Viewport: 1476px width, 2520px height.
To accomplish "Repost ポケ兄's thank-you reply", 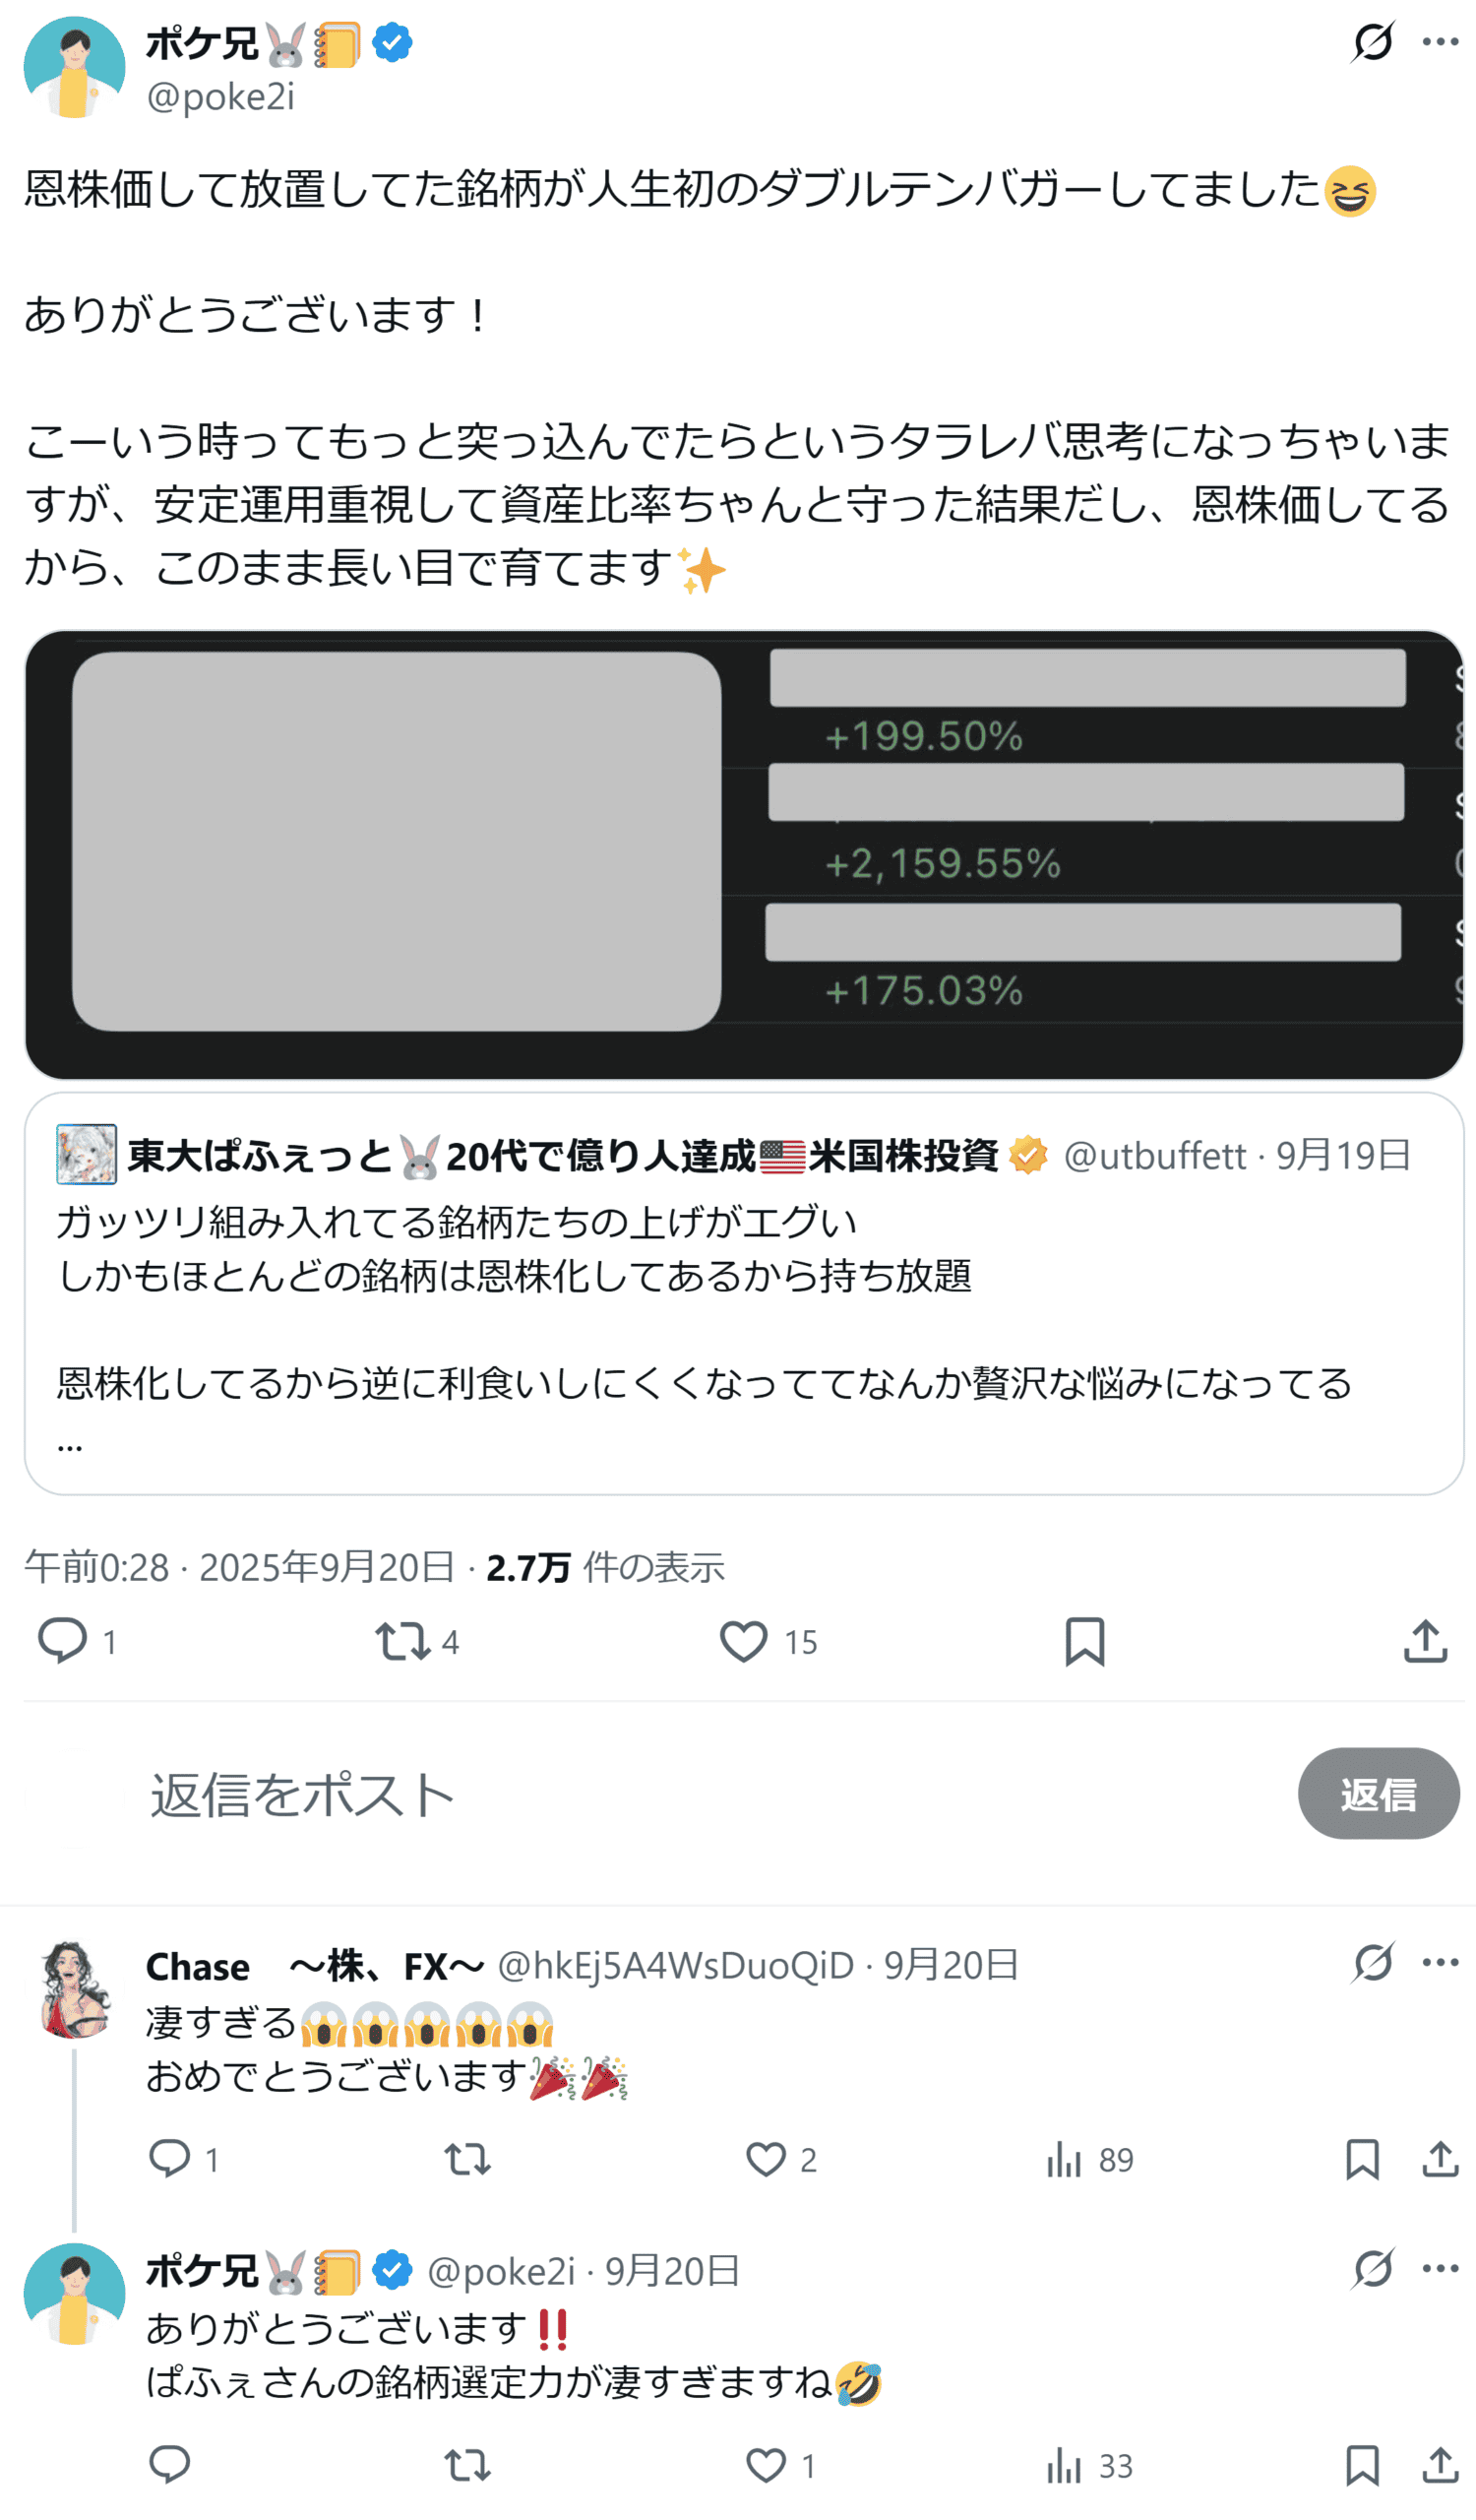I will (x=467, y=2465).
